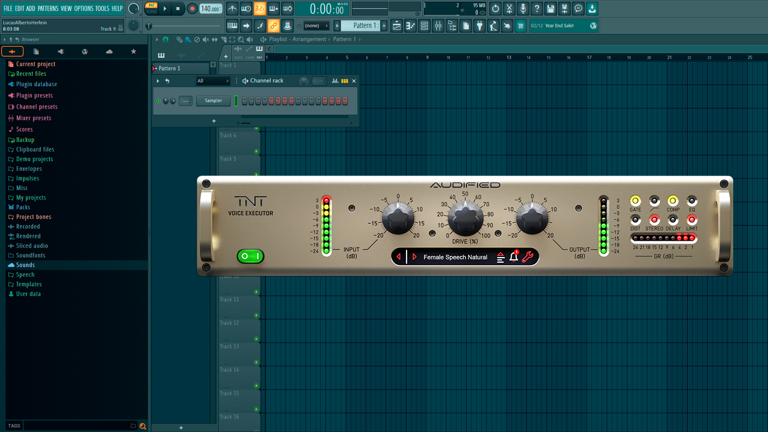The image size is (768, 432).
Task: Click the render as audio icon
Action: point(564,8)
